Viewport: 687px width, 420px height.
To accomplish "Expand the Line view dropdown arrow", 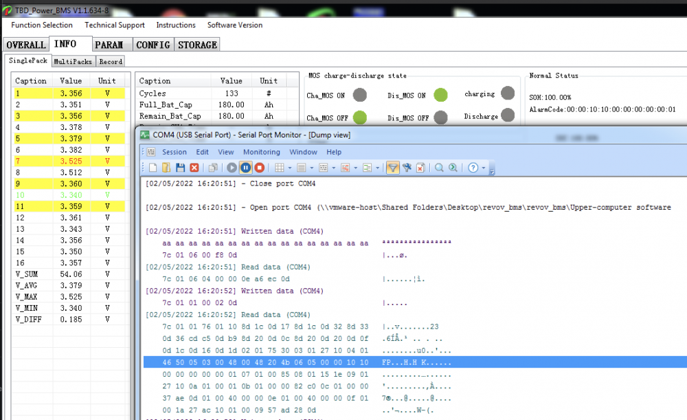I will click(x=311, y=168).
